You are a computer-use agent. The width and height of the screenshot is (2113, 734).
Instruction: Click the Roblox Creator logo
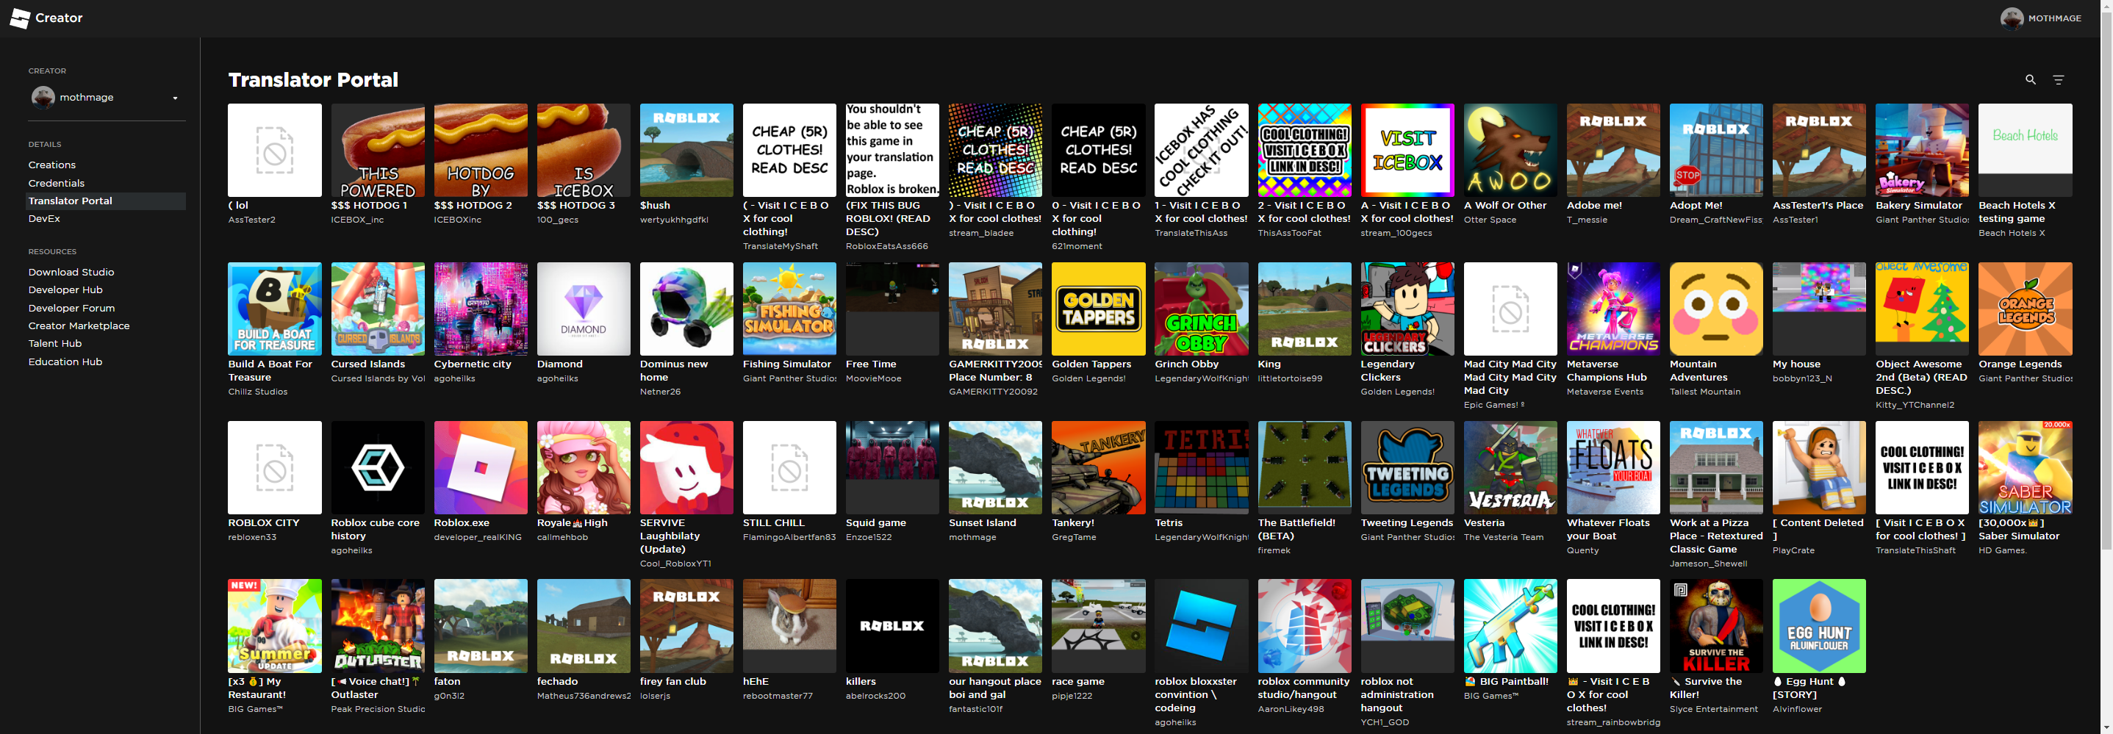click(x=46, y=18)
